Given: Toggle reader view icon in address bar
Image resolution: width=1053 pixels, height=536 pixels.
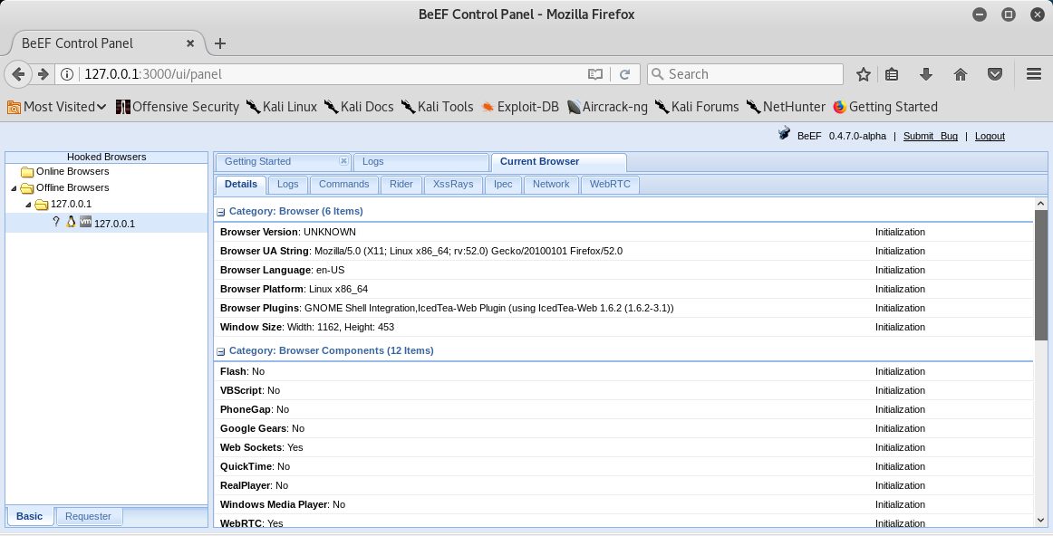Looking at the screenshot, I should 595,74.
